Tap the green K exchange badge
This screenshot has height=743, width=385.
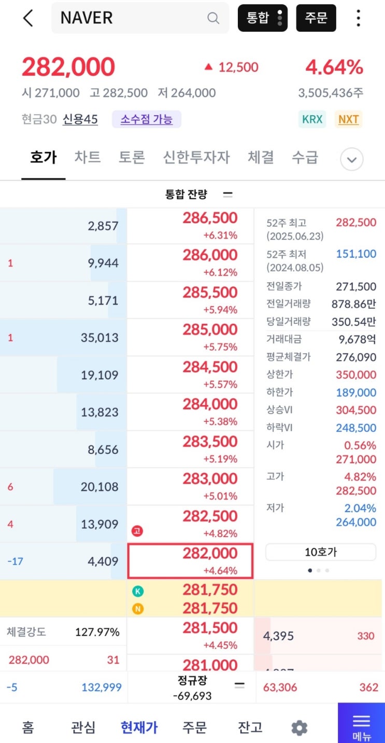click(137, 590)
